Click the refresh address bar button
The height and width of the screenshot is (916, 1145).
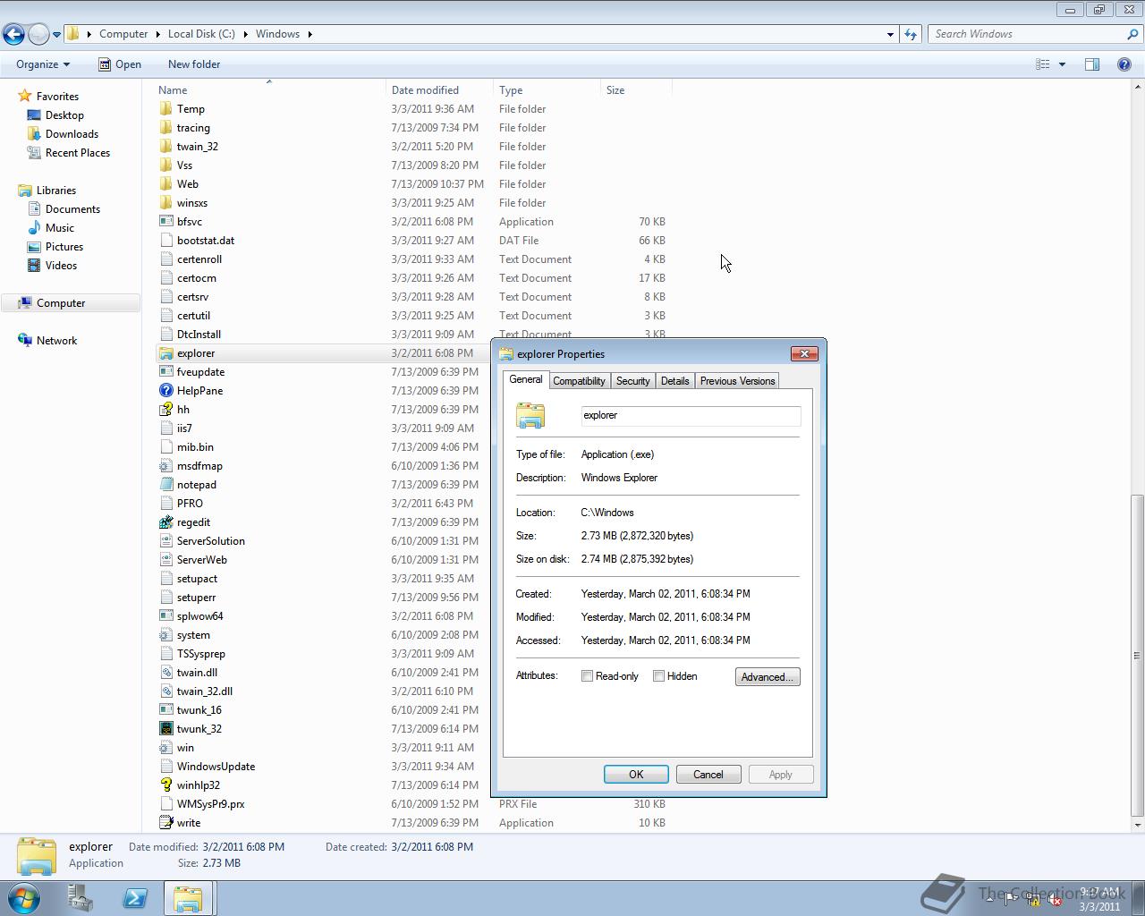911,34
